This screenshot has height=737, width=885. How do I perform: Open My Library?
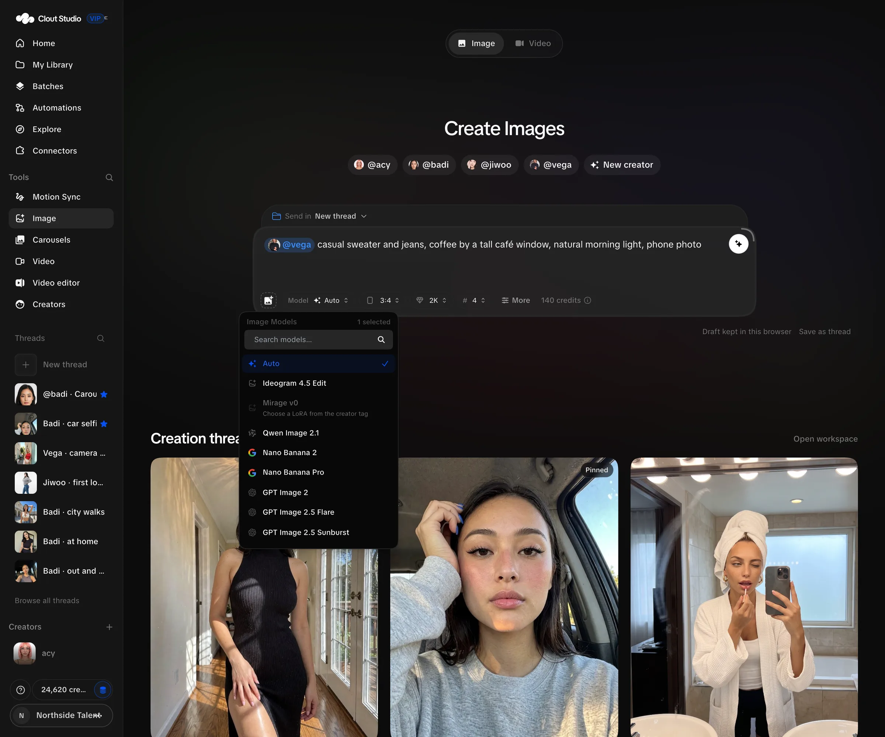(x=61, y=65)
